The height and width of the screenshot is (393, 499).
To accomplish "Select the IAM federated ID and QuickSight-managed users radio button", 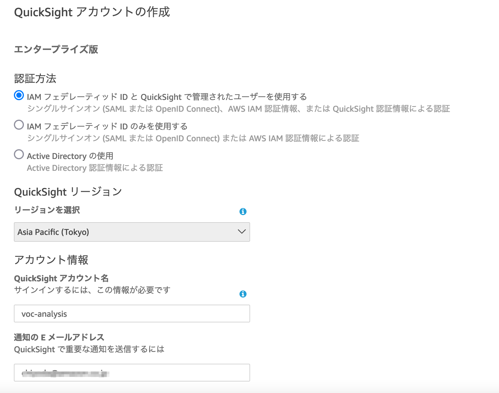I will [19, 95].
